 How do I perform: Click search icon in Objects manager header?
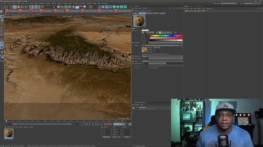coord(256,9)
